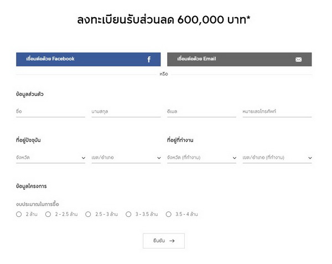Focus the หมายเลขโทรศัพท์ phone number field
This screenshot has width=332, height=264.
(x=277, y=112)
